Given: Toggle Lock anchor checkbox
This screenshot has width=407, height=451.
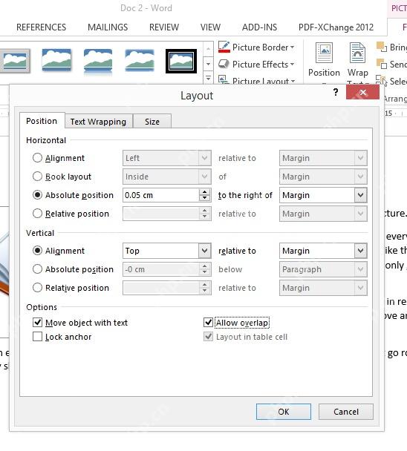Looking at the screenshot, I should pyautogui.click(x=37, y=337).
